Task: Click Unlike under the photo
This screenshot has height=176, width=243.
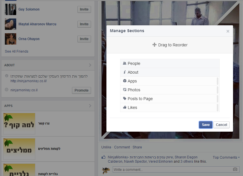Action: pyautogui.click(x=106, y=147)
